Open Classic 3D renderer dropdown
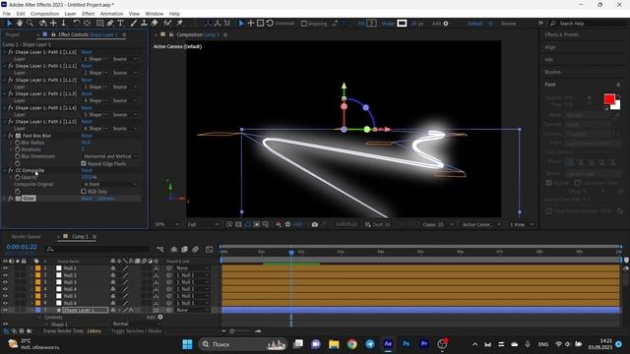This screenshot has width=630, height=354. pos(438,224)
